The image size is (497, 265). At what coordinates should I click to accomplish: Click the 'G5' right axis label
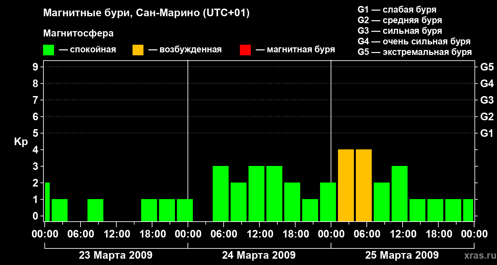tap(487, 67)
